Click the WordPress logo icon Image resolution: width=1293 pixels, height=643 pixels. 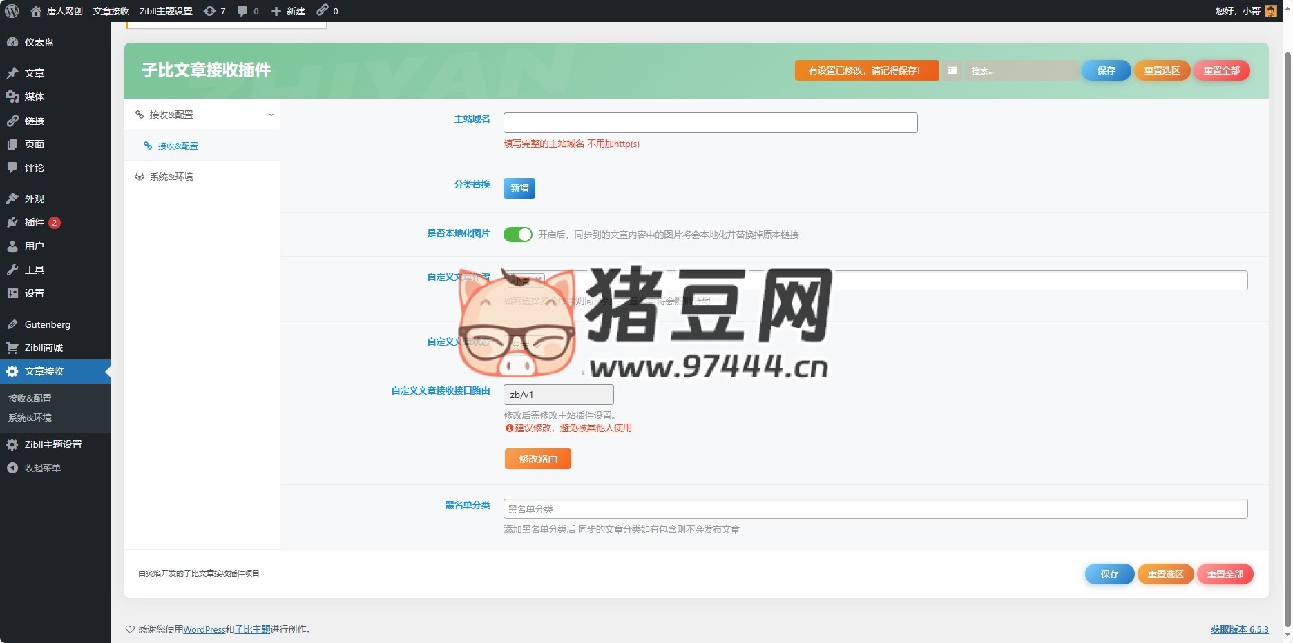12,11
